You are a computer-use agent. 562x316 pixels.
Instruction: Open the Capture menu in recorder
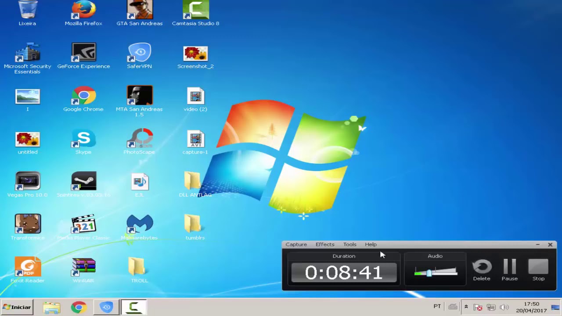pos(296,244)
